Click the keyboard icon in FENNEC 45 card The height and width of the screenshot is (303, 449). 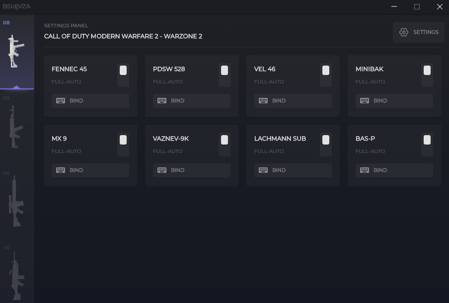click(61, 101)
